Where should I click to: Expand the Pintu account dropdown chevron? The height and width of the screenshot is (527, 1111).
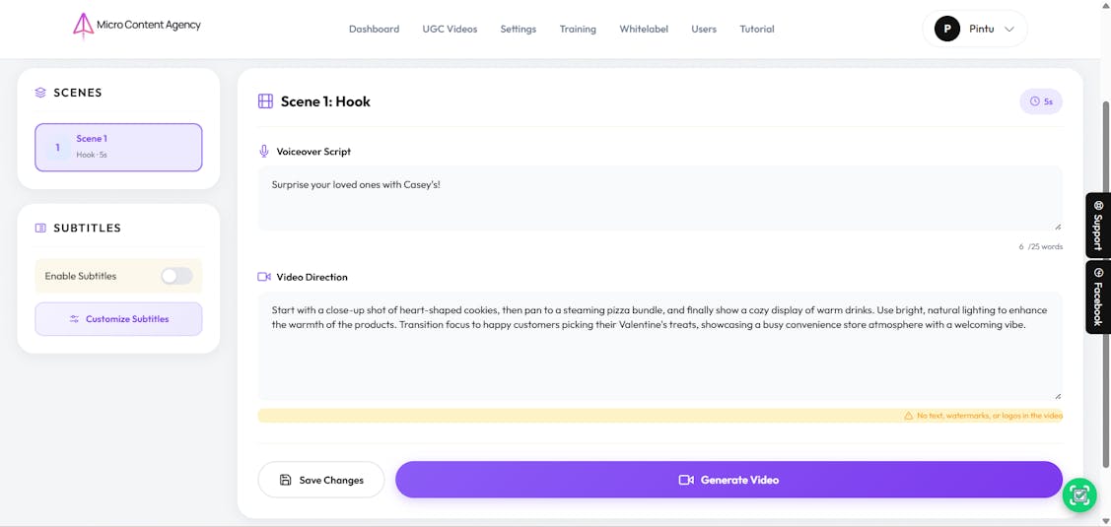coord(1008,29)
